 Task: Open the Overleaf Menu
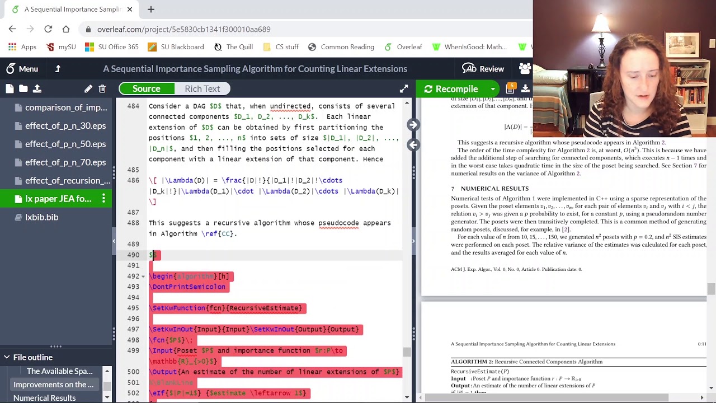22,69
